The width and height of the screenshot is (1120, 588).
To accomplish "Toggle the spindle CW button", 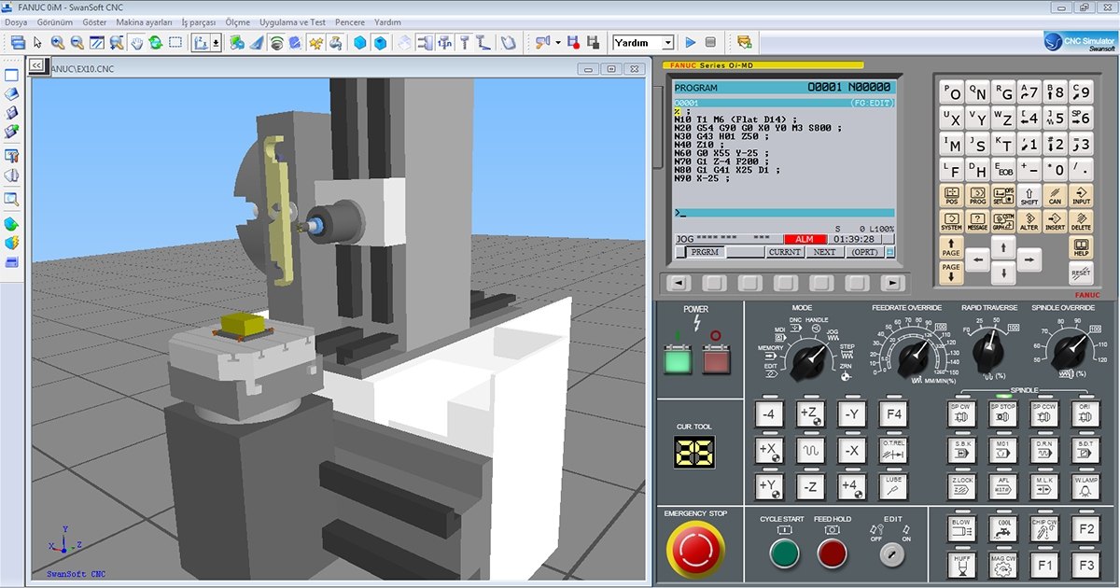I will 961,414.
